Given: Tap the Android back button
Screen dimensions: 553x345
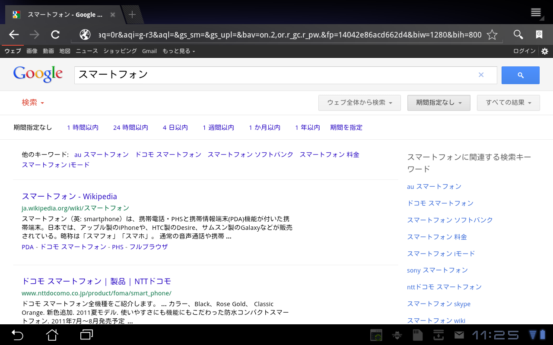Looking at the screenshot, I should point(17,335).
